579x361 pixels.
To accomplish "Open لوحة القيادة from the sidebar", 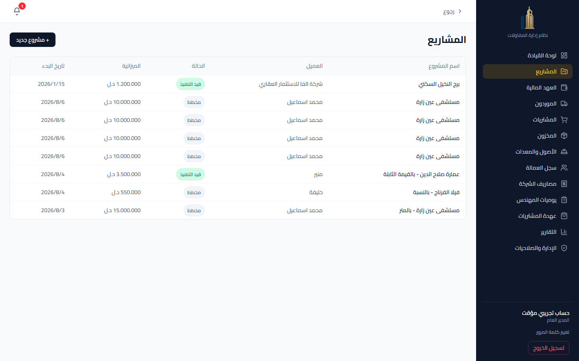I will 528,55.
